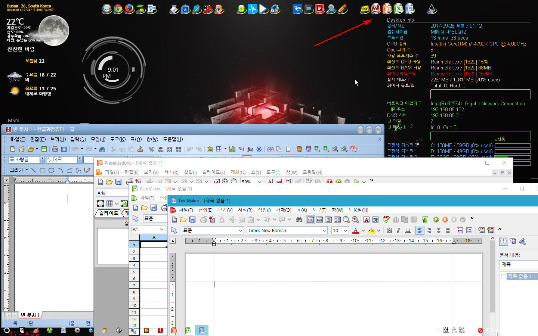Open 슬라이드(L) menu in Presentations
Image resolution: width=538 pixels, height=336 pixels.
(213, 172)
